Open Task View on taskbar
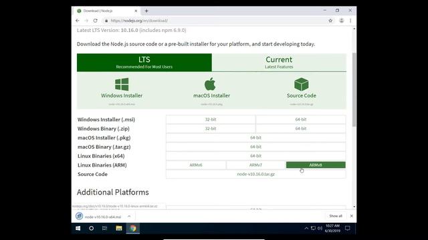This screenshot has width=428, height=240. pyautogui.click(x=105, y=228)
